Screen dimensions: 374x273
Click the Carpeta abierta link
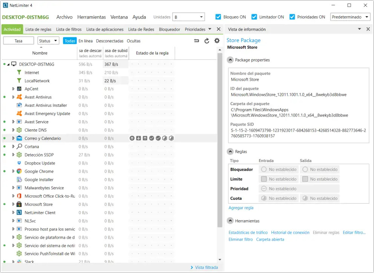tap(270, 239)
